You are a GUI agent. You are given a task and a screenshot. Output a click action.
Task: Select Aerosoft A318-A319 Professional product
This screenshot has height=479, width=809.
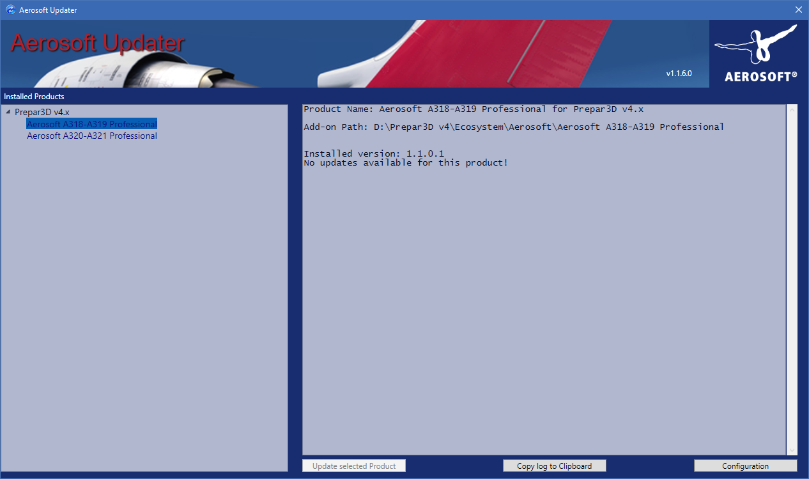[x=92, y=124]
